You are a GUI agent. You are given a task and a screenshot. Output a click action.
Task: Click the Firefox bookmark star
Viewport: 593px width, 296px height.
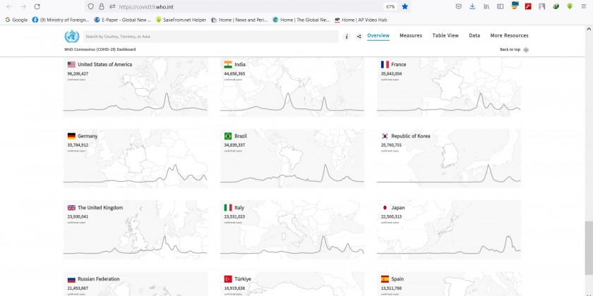(405, 6)
